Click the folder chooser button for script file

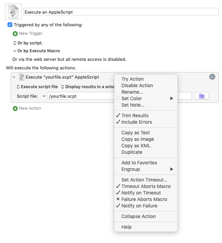pyautogui.click(x=201, y=96)
